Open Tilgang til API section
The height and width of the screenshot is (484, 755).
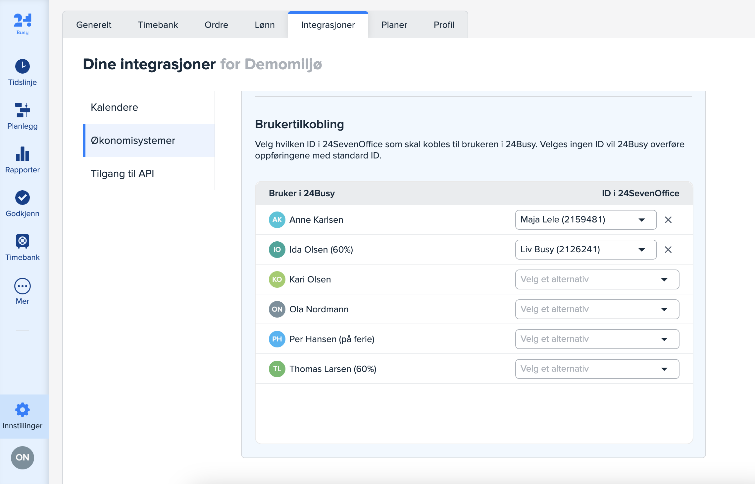point(123,174)
